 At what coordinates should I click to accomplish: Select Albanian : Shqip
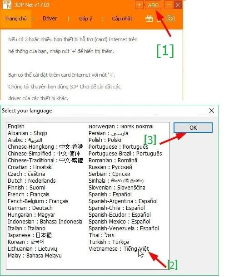[27, 133]
